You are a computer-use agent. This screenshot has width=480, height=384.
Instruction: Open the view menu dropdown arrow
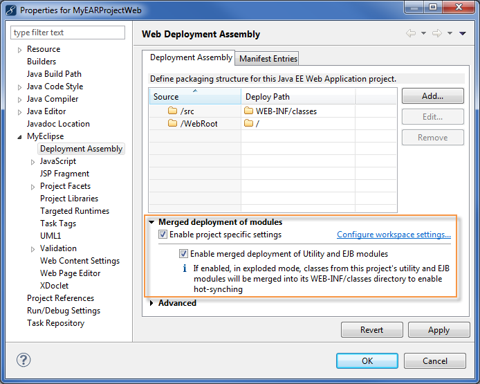(463, 33)
